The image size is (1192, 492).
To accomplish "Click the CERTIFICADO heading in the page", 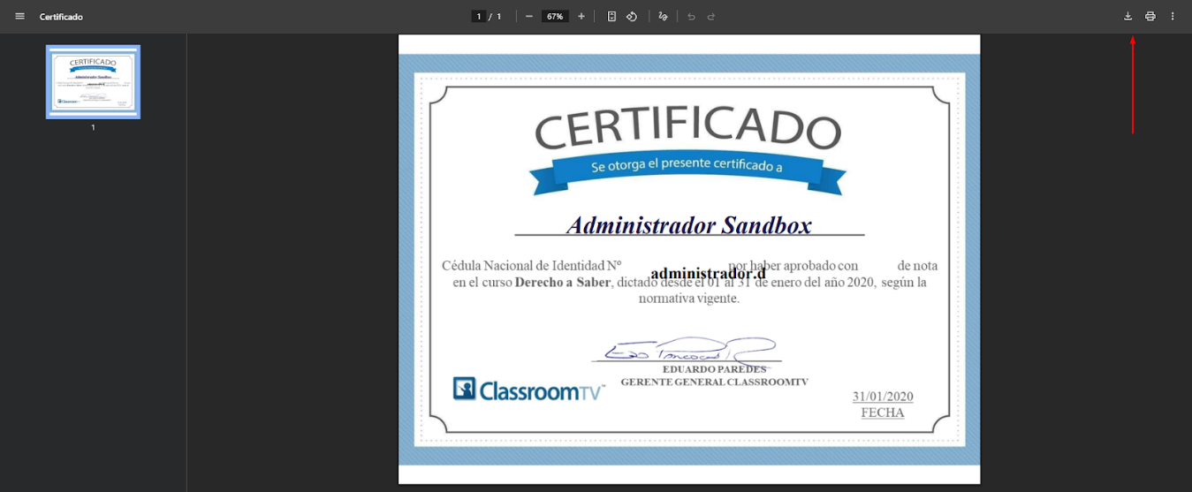I will pyautogui.click(x=687, y=128).
